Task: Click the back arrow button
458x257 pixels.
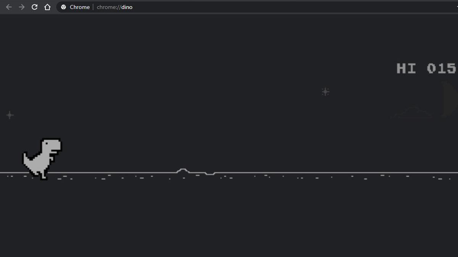Action: pyautogui.click(x=9, y=7)
